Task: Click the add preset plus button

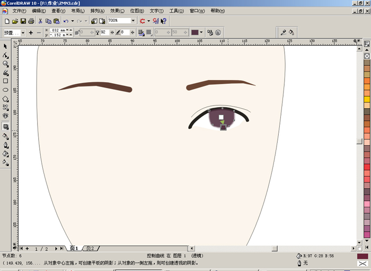Action: tap(31, 32)
